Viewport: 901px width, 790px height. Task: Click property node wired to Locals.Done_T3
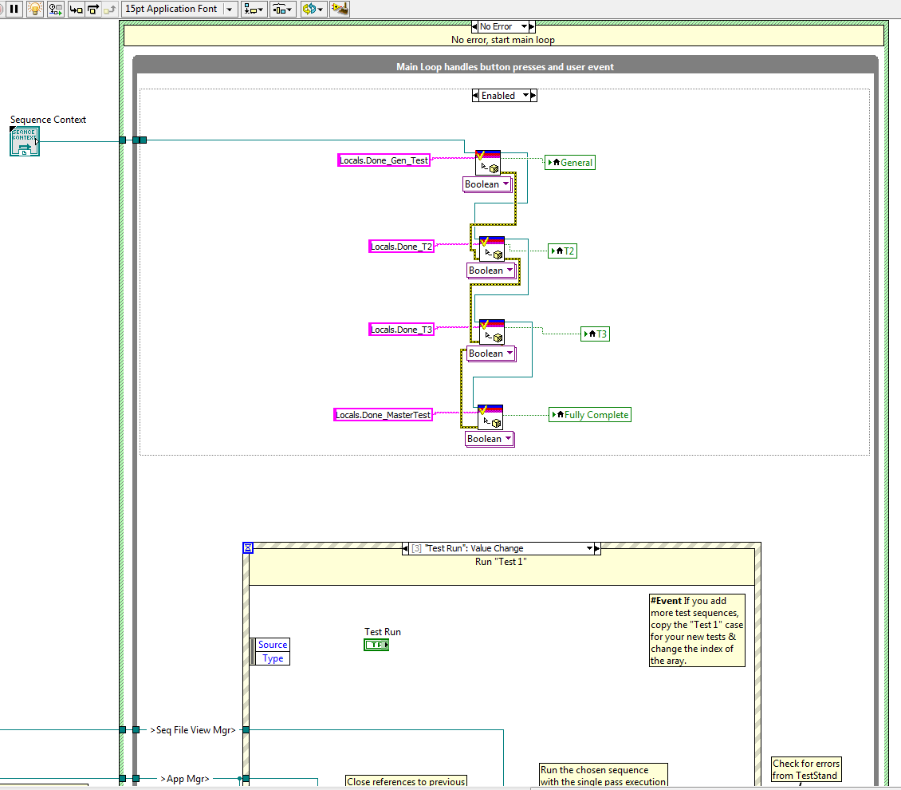point(492,332)
